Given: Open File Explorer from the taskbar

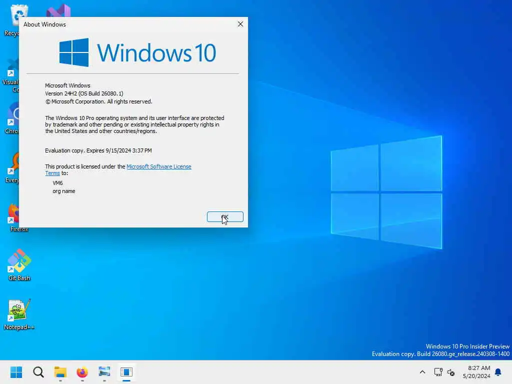Looking at the screenshot, I should click(x=60, y=372).
